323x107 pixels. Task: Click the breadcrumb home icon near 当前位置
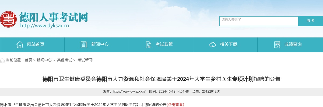[2, 60]
